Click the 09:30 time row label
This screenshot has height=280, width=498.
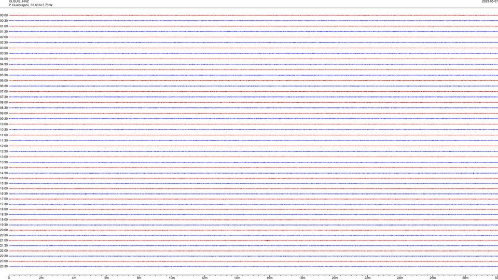[x=4, y=119]
